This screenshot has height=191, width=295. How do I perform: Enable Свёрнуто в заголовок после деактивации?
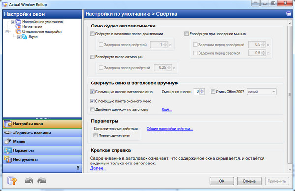pos(92,34)
